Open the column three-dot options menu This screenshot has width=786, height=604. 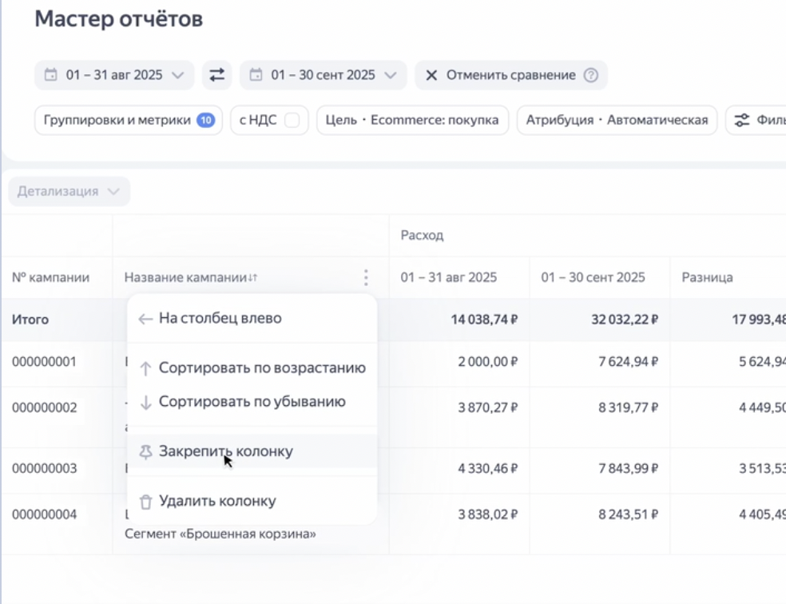click(365, 276)
